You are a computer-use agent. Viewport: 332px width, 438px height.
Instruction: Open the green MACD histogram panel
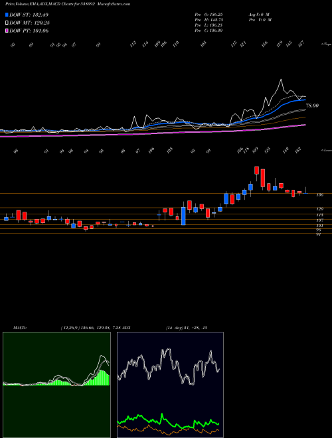56,385
